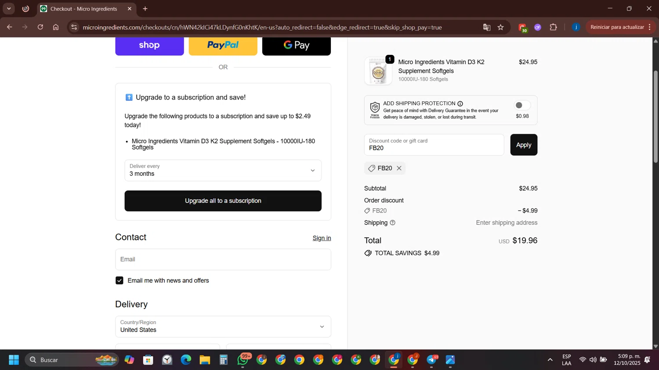Click the browser back arrow

pyautogui.click(x=9, y=27)
